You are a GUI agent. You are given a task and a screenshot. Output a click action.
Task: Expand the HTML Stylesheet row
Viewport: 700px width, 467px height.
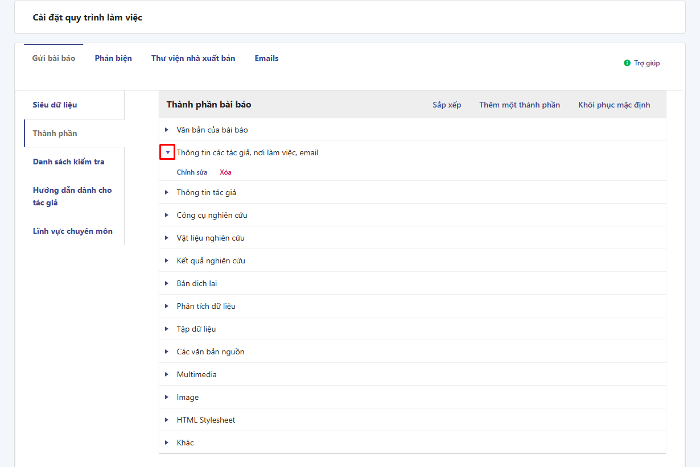(x=167, y=420)
